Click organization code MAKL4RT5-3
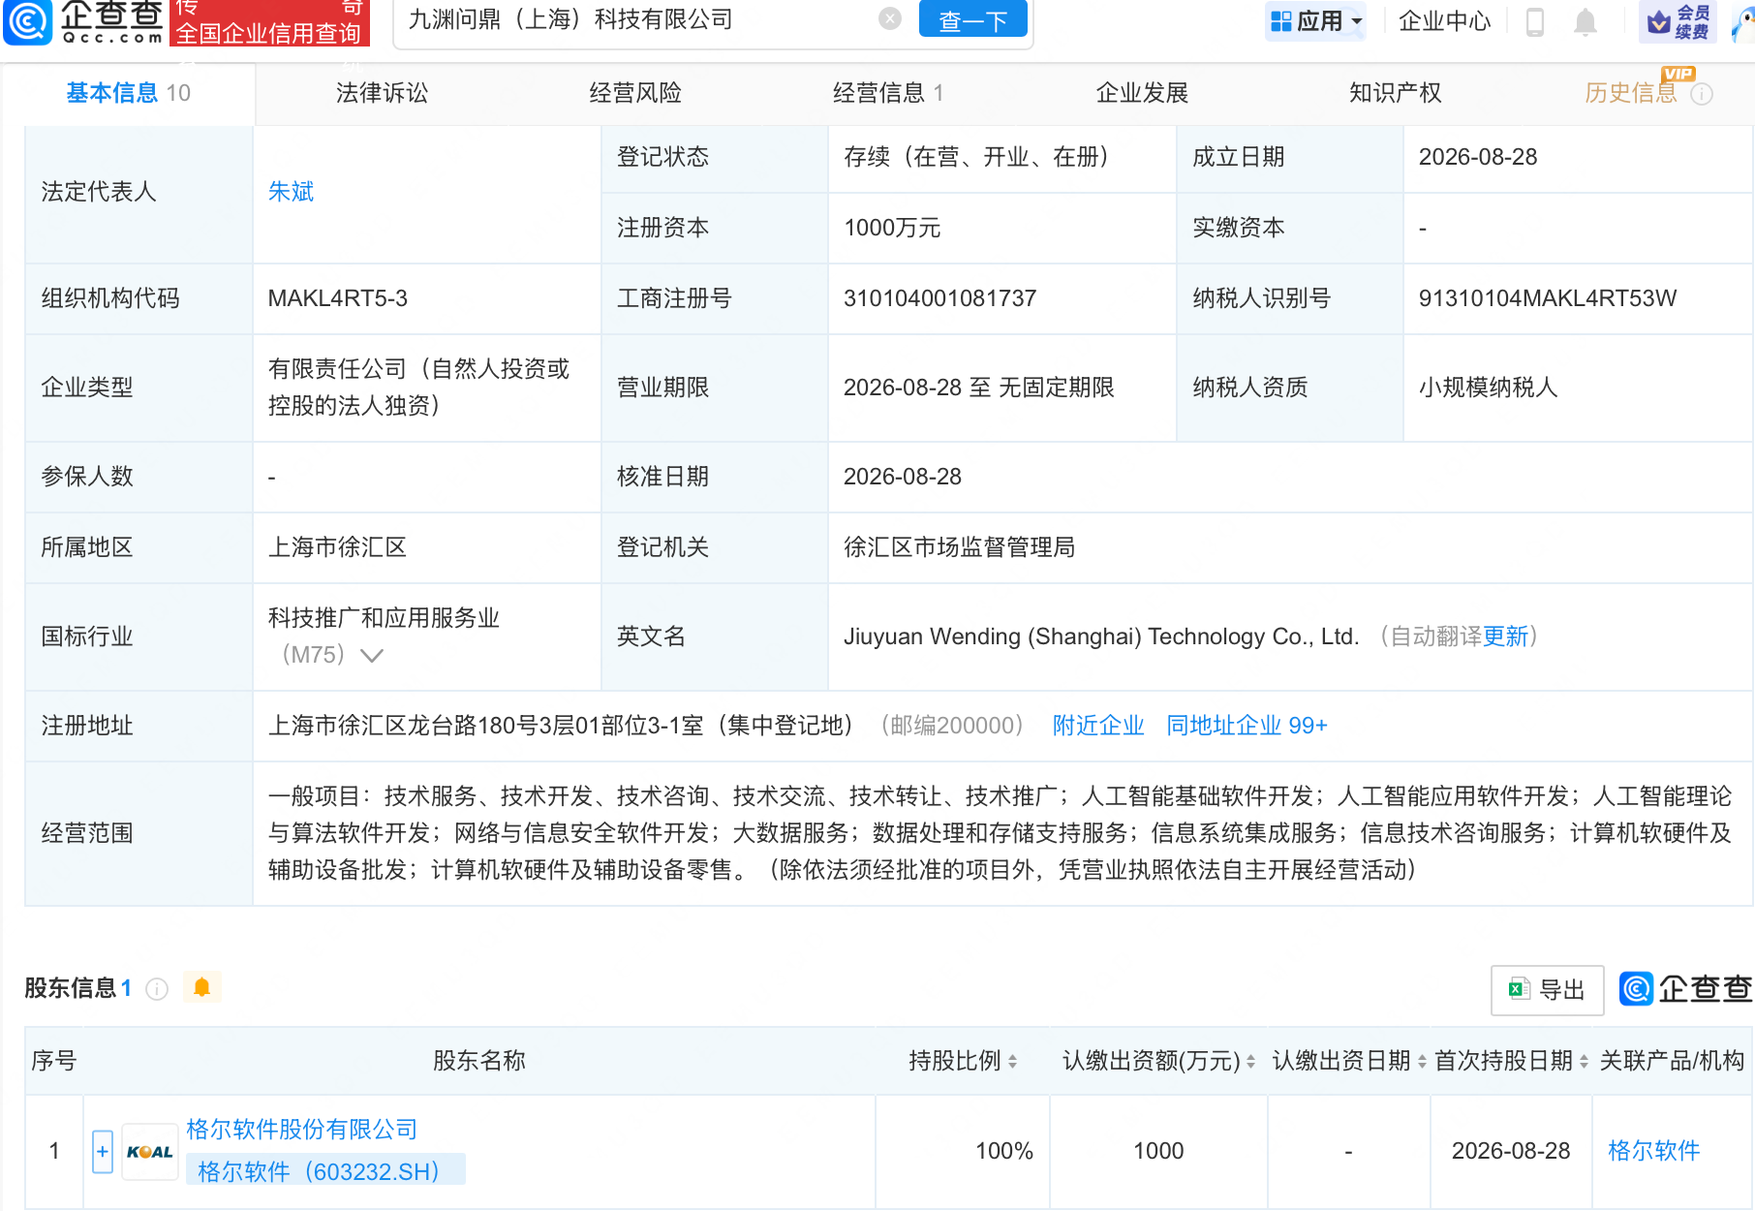 point(337,298)
